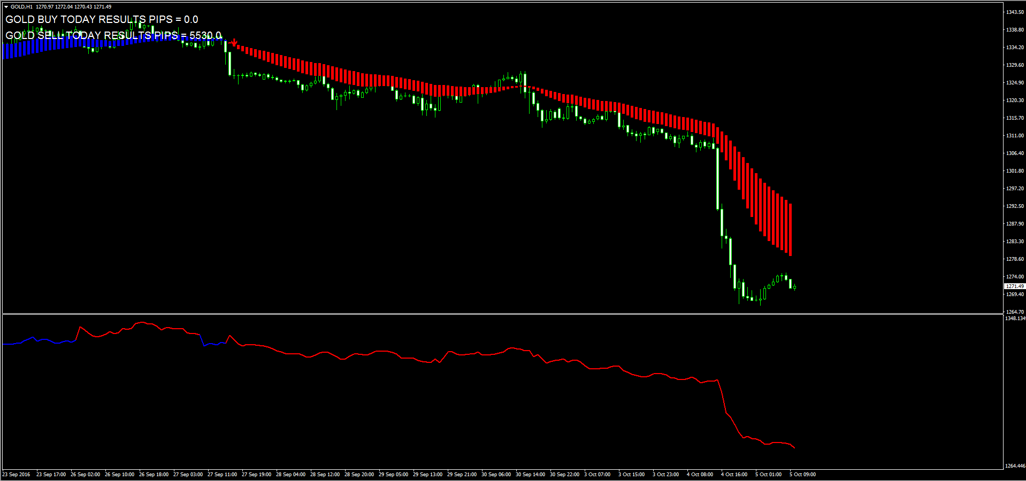Image resolution: width=1026 pixels, height=481 pixels.
Task: Click the GOLD BUY TODAY RESULTS PIPS label
Action: 102,19
